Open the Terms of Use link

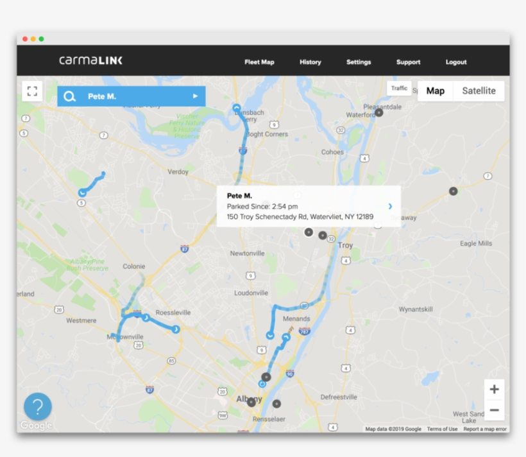tap(442, 428)
